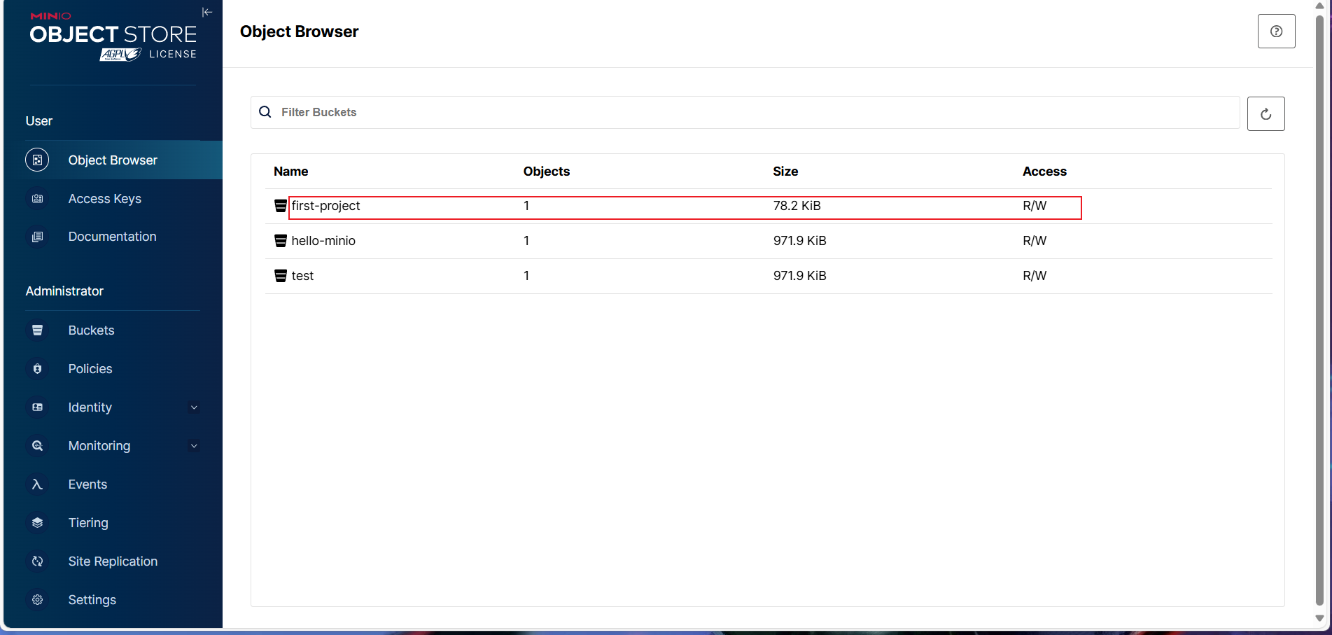This screenshot has width=1332, height=635.
Task: Click bucket icon beside hello-minio
Action: click(281, 241)
